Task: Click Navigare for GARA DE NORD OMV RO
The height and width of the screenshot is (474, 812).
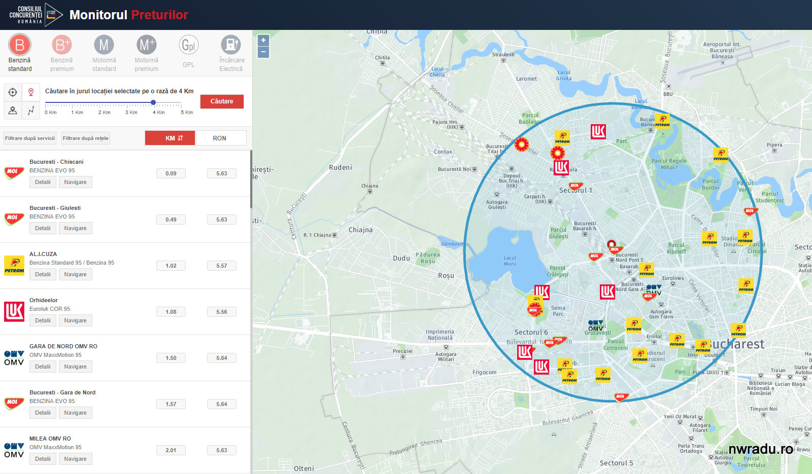Action: 75,367
